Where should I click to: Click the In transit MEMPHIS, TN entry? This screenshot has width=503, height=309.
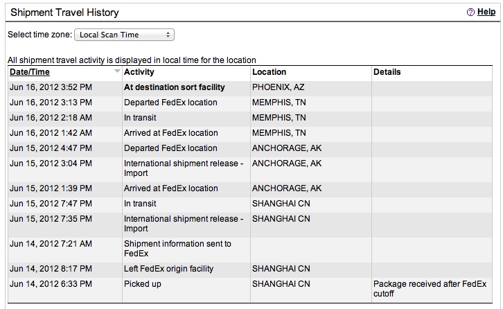pyautogui.click(x=250, y=118)
